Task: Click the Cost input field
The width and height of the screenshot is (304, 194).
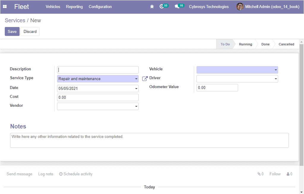Action: 98,97
